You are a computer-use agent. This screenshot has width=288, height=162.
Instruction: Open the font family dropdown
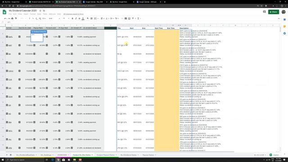[x=54, y=18]
